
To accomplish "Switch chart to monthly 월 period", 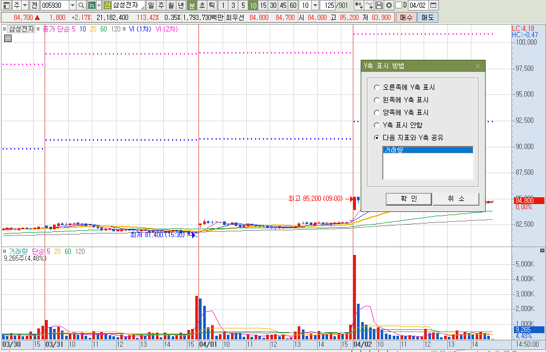I will (x=171, y=5).
